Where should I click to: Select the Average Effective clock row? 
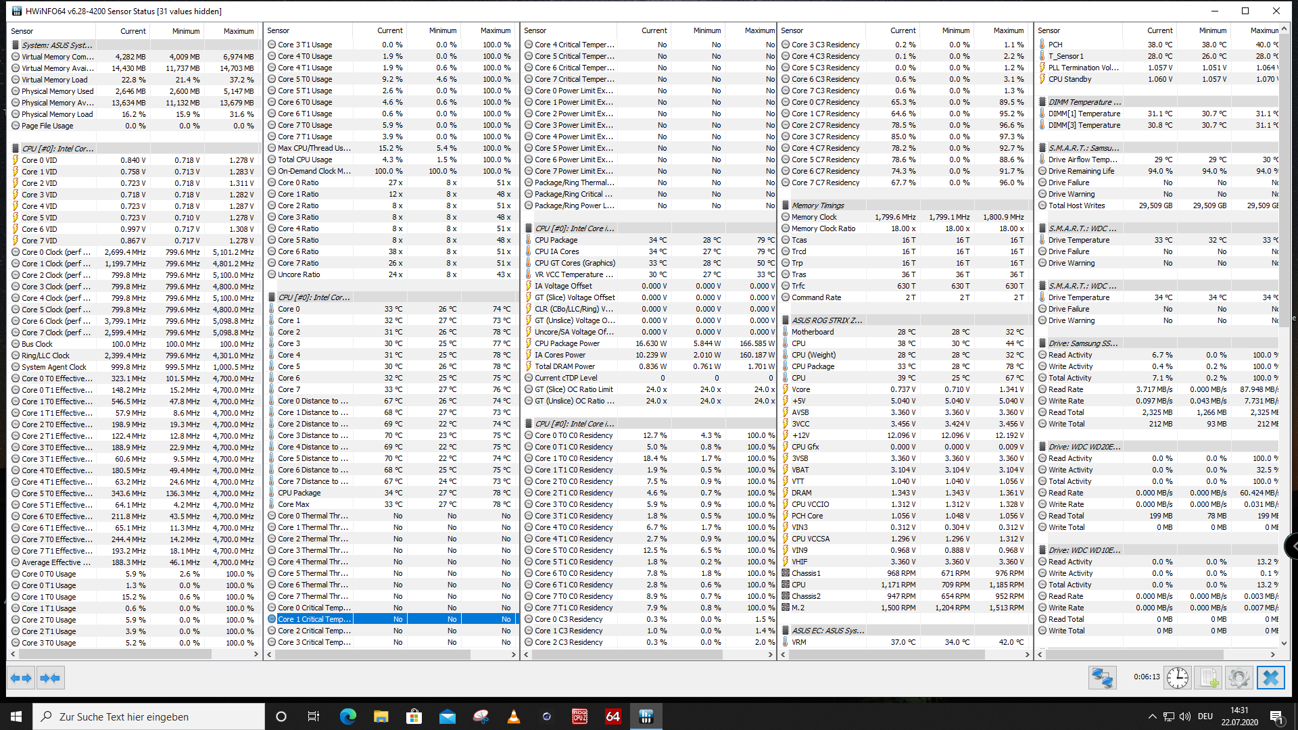pyautogui.click(x=135, y=562)
